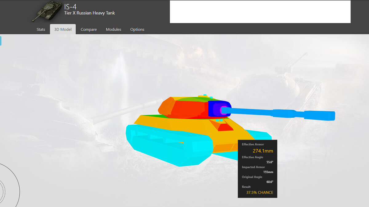
Task: Open the Options tab
Action: point(137,29)
